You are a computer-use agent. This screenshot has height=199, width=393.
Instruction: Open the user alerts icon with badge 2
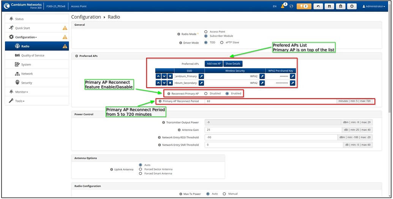(x=284, y=6)
